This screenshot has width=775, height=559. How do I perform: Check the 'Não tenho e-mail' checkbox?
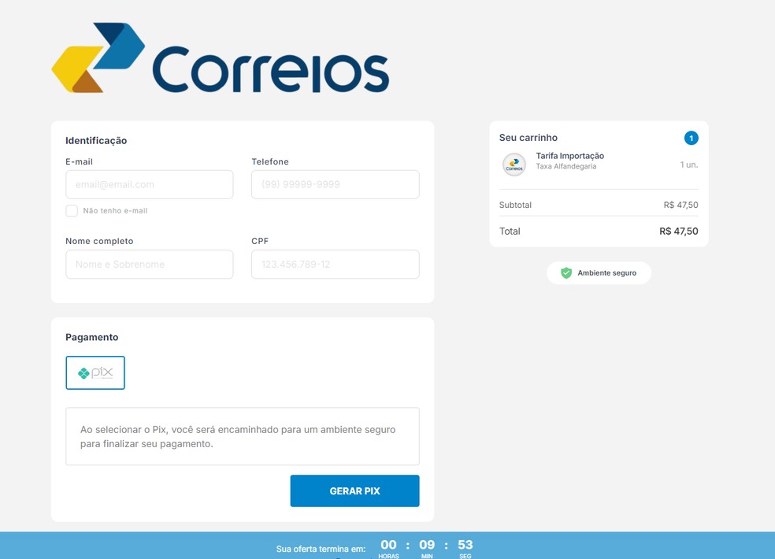72,210
